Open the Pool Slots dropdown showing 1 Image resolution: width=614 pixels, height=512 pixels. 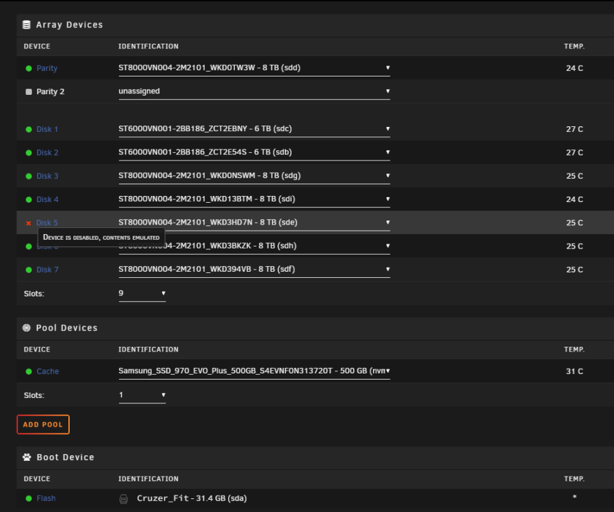(x=142, y=395)
